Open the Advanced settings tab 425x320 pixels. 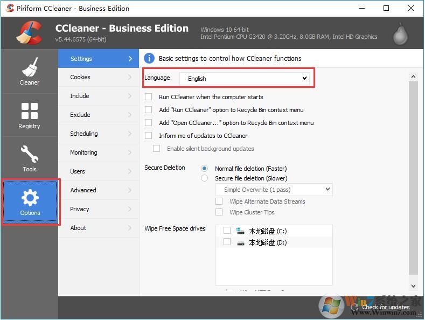point(83,190)
